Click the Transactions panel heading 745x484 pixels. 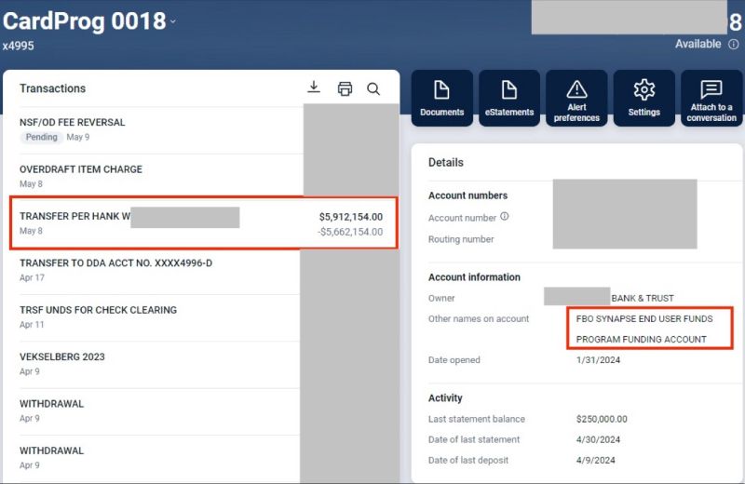[x=52, y=88]
